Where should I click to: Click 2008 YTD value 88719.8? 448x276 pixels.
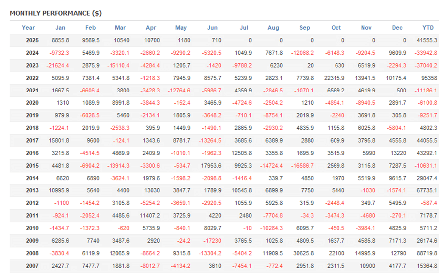(427, 253)
